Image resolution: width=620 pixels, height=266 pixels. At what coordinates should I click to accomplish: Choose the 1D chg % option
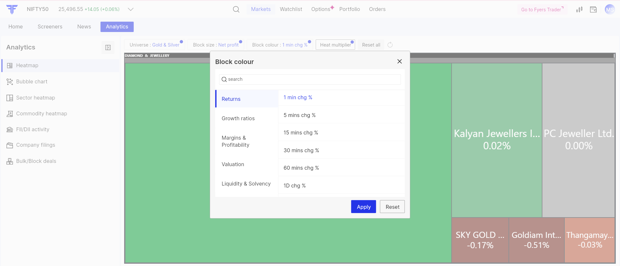294,186
